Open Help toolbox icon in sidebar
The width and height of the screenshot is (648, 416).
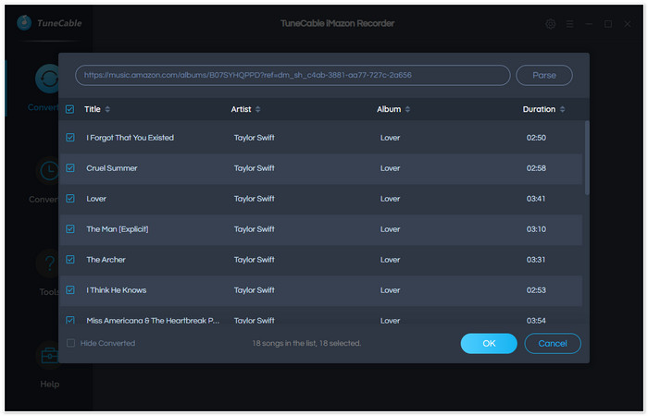(x=49, y=355)
